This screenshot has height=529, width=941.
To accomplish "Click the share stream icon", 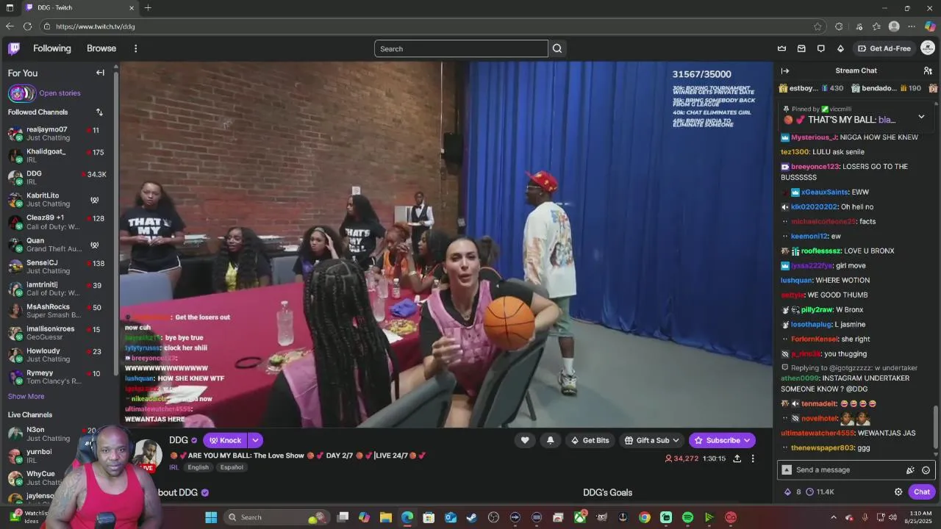I will coord(737,458).
